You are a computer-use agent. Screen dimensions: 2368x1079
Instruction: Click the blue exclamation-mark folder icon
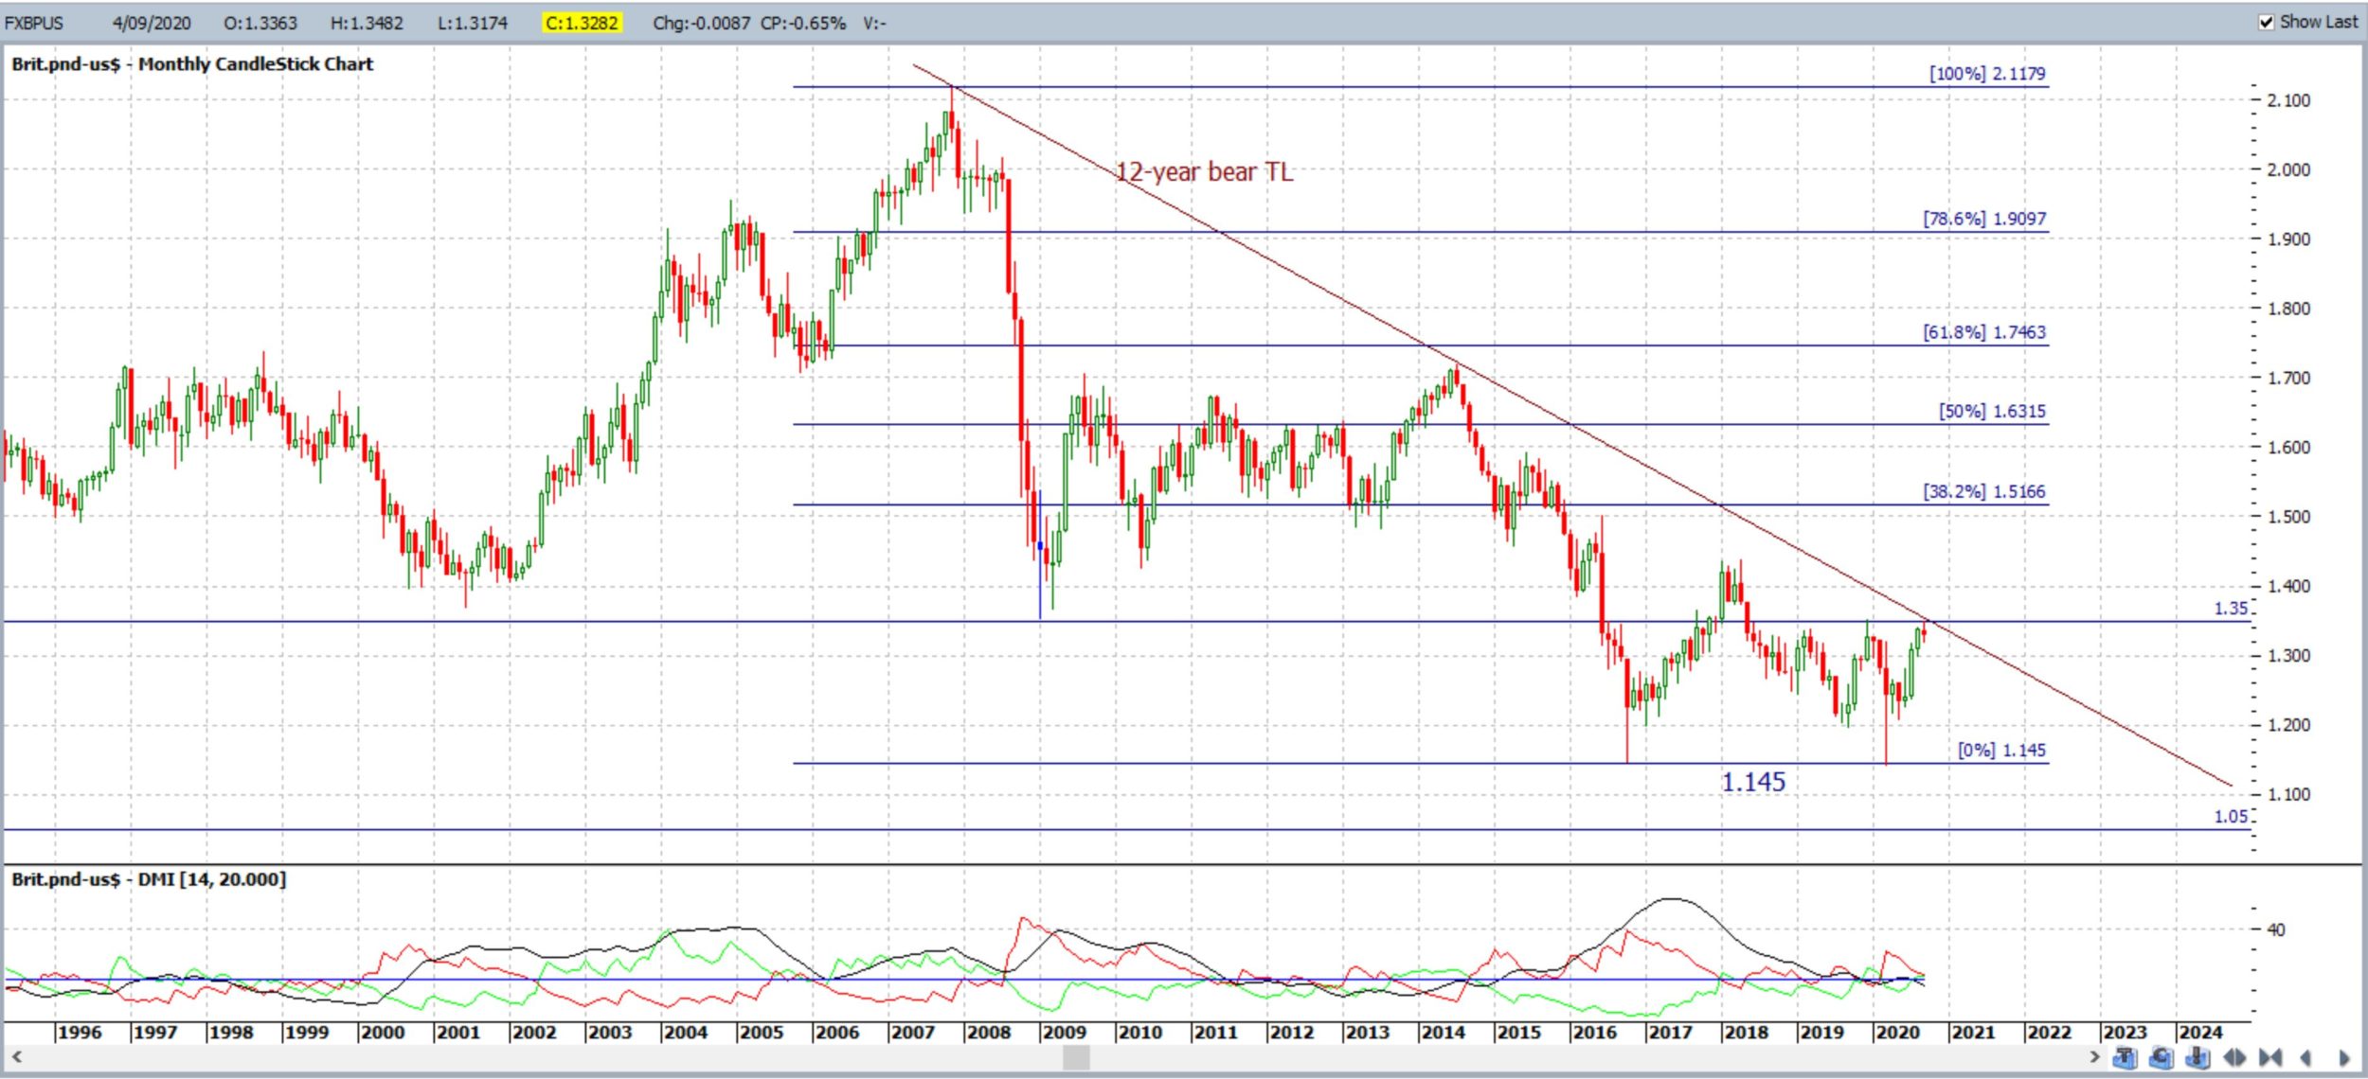[x=2198, y=1057]
